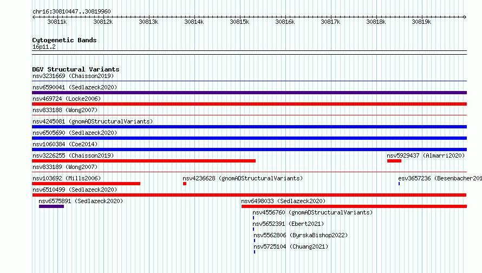
Task: Select the red nsv469724 variant bar
Action: [249, 104]
